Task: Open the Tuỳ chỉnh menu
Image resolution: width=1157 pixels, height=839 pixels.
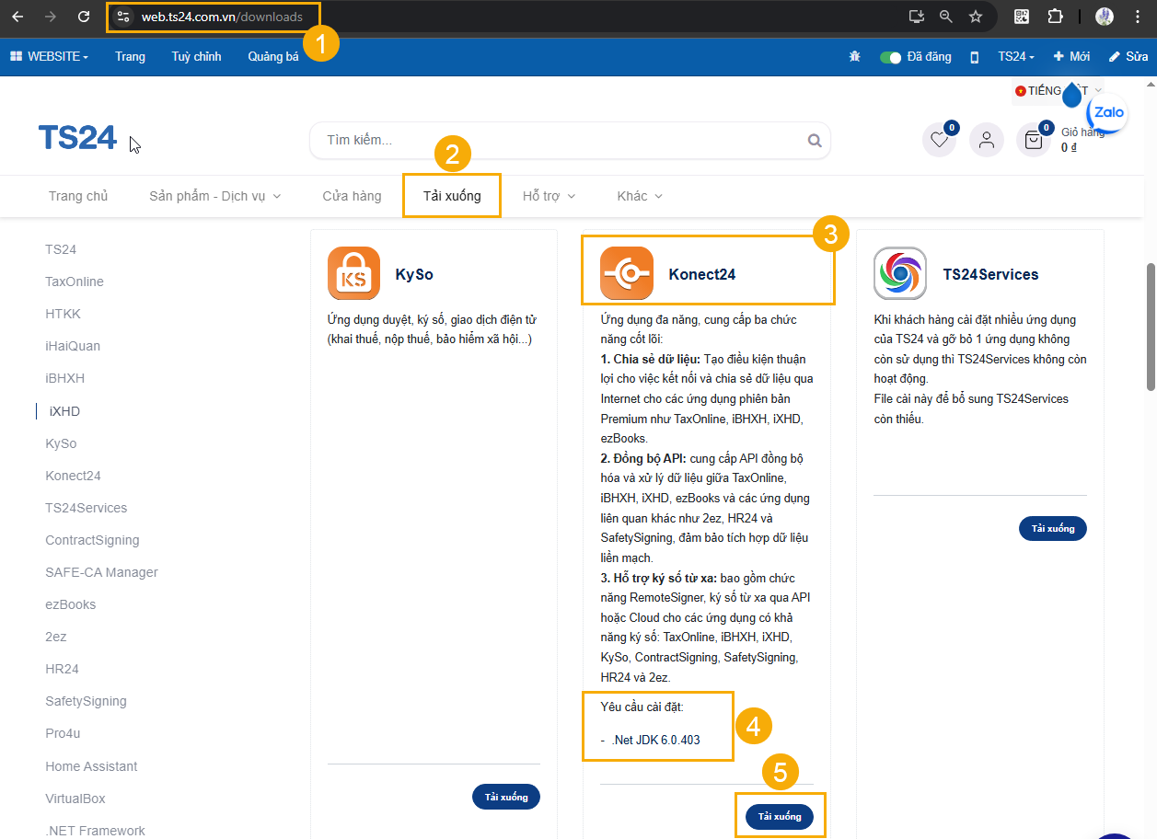Action: pos(196,57)
